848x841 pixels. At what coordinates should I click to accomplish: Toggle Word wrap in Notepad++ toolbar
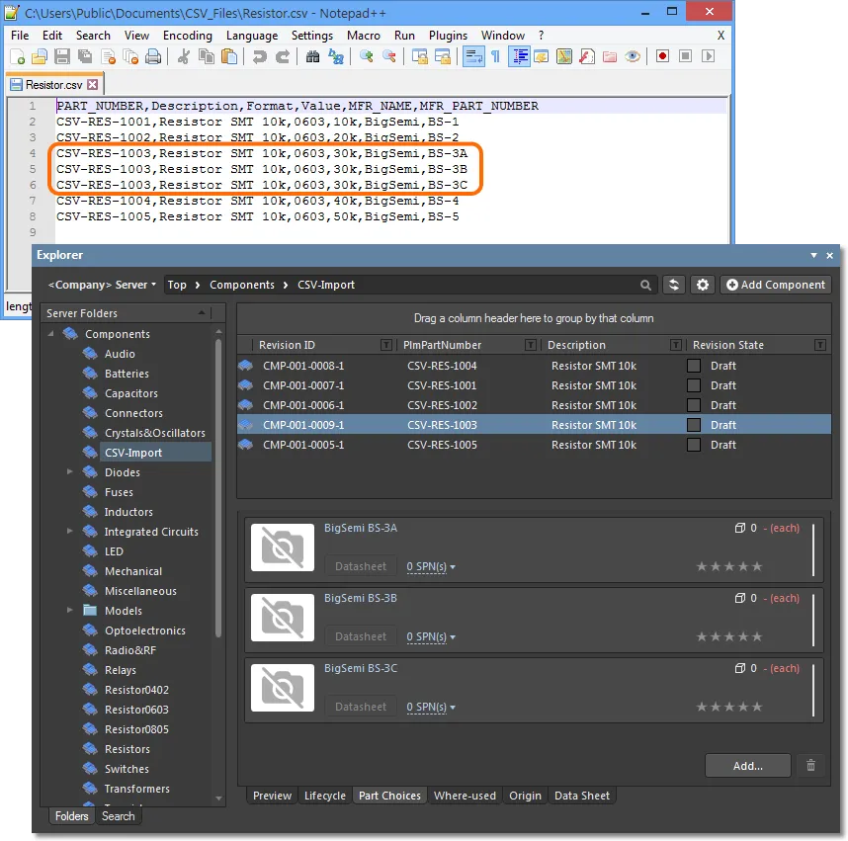pos(473,56)
